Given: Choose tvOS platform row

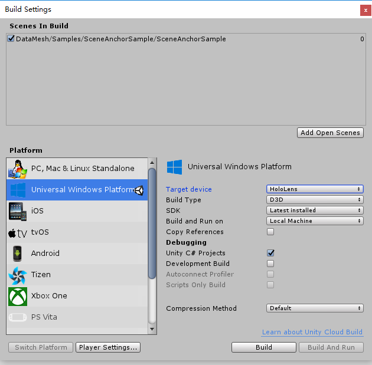Looking at the screenshot, I should (77, 232).
